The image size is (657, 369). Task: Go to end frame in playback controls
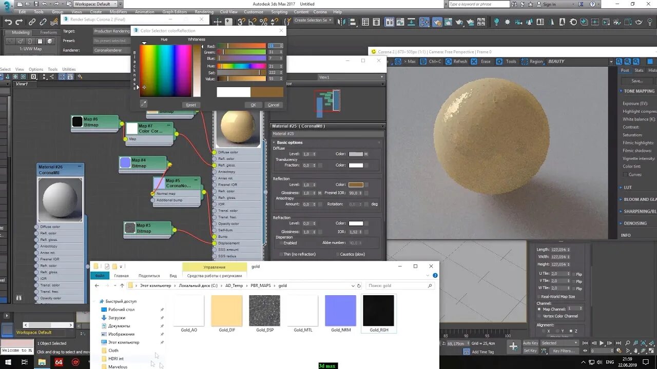coord(617,343)
